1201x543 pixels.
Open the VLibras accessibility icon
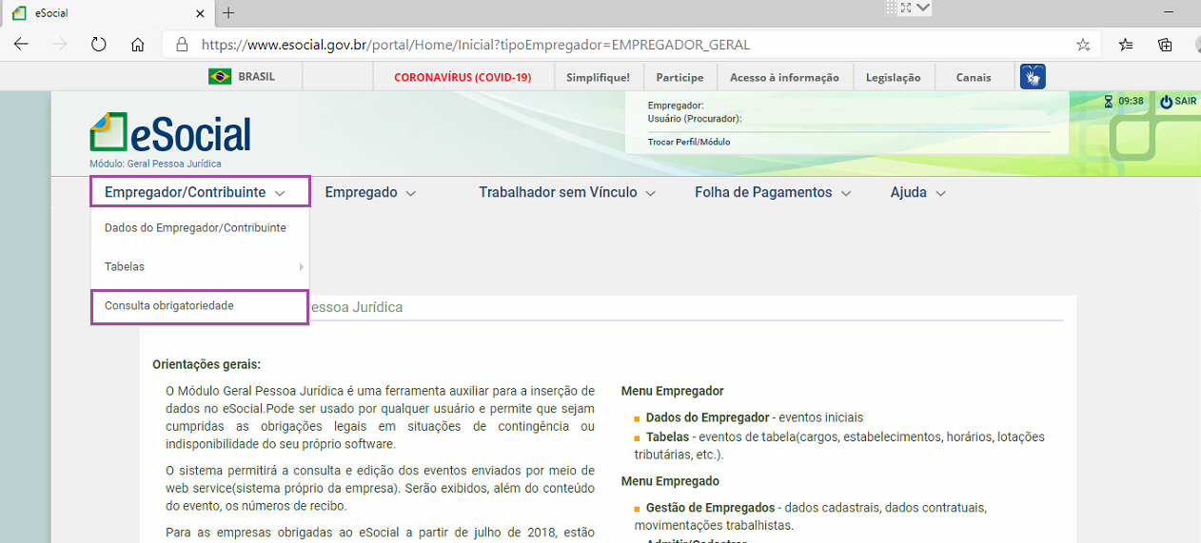1033,77
